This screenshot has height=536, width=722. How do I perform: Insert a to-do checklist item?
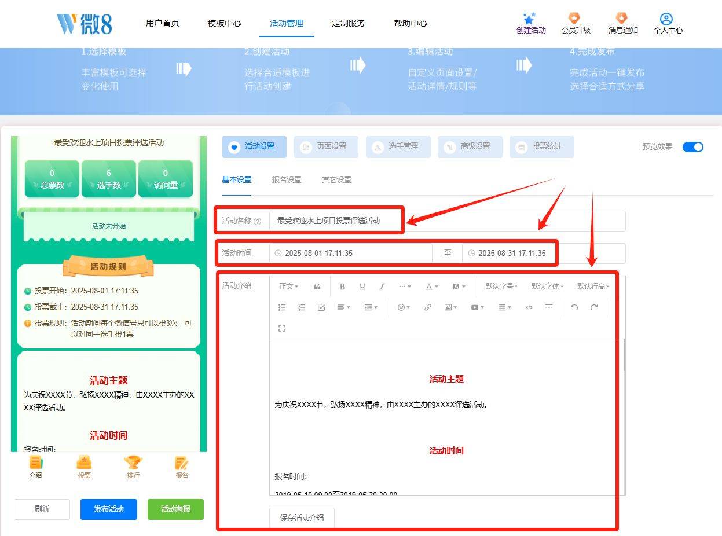click(x=321, y=307)
